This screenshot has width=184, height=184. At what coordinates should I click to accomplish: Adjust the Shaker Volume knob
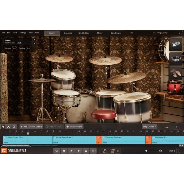click(14, 48)
